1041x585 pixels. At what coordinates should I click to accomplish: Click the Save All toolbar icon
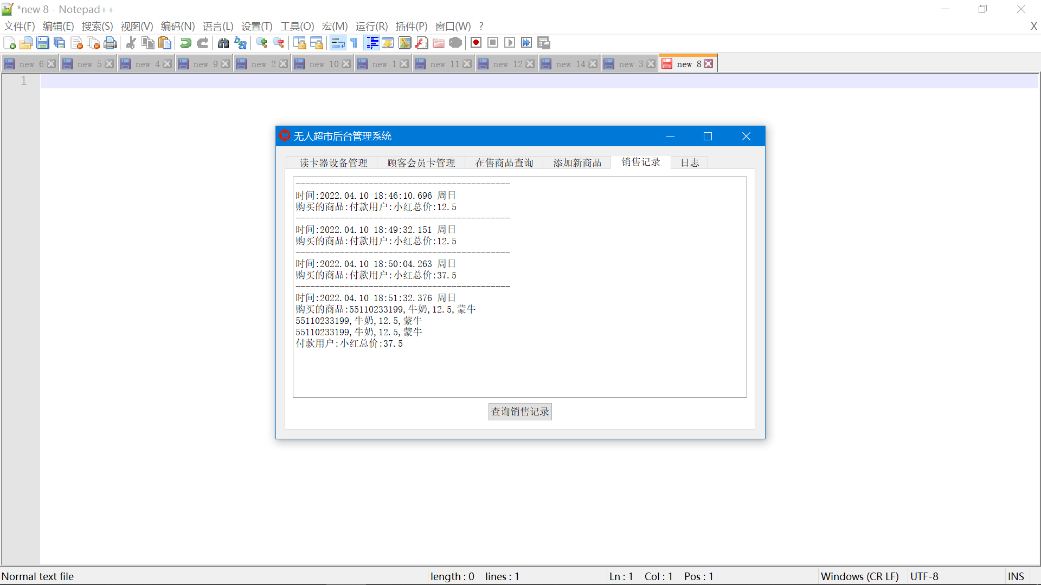pos(60,43)
